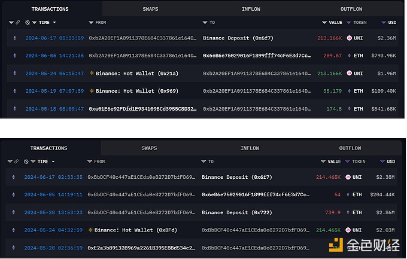Switch to the INFLOW tab in the lower table
Viewport: 407px width, 259px height.
[x=250, y=148]
